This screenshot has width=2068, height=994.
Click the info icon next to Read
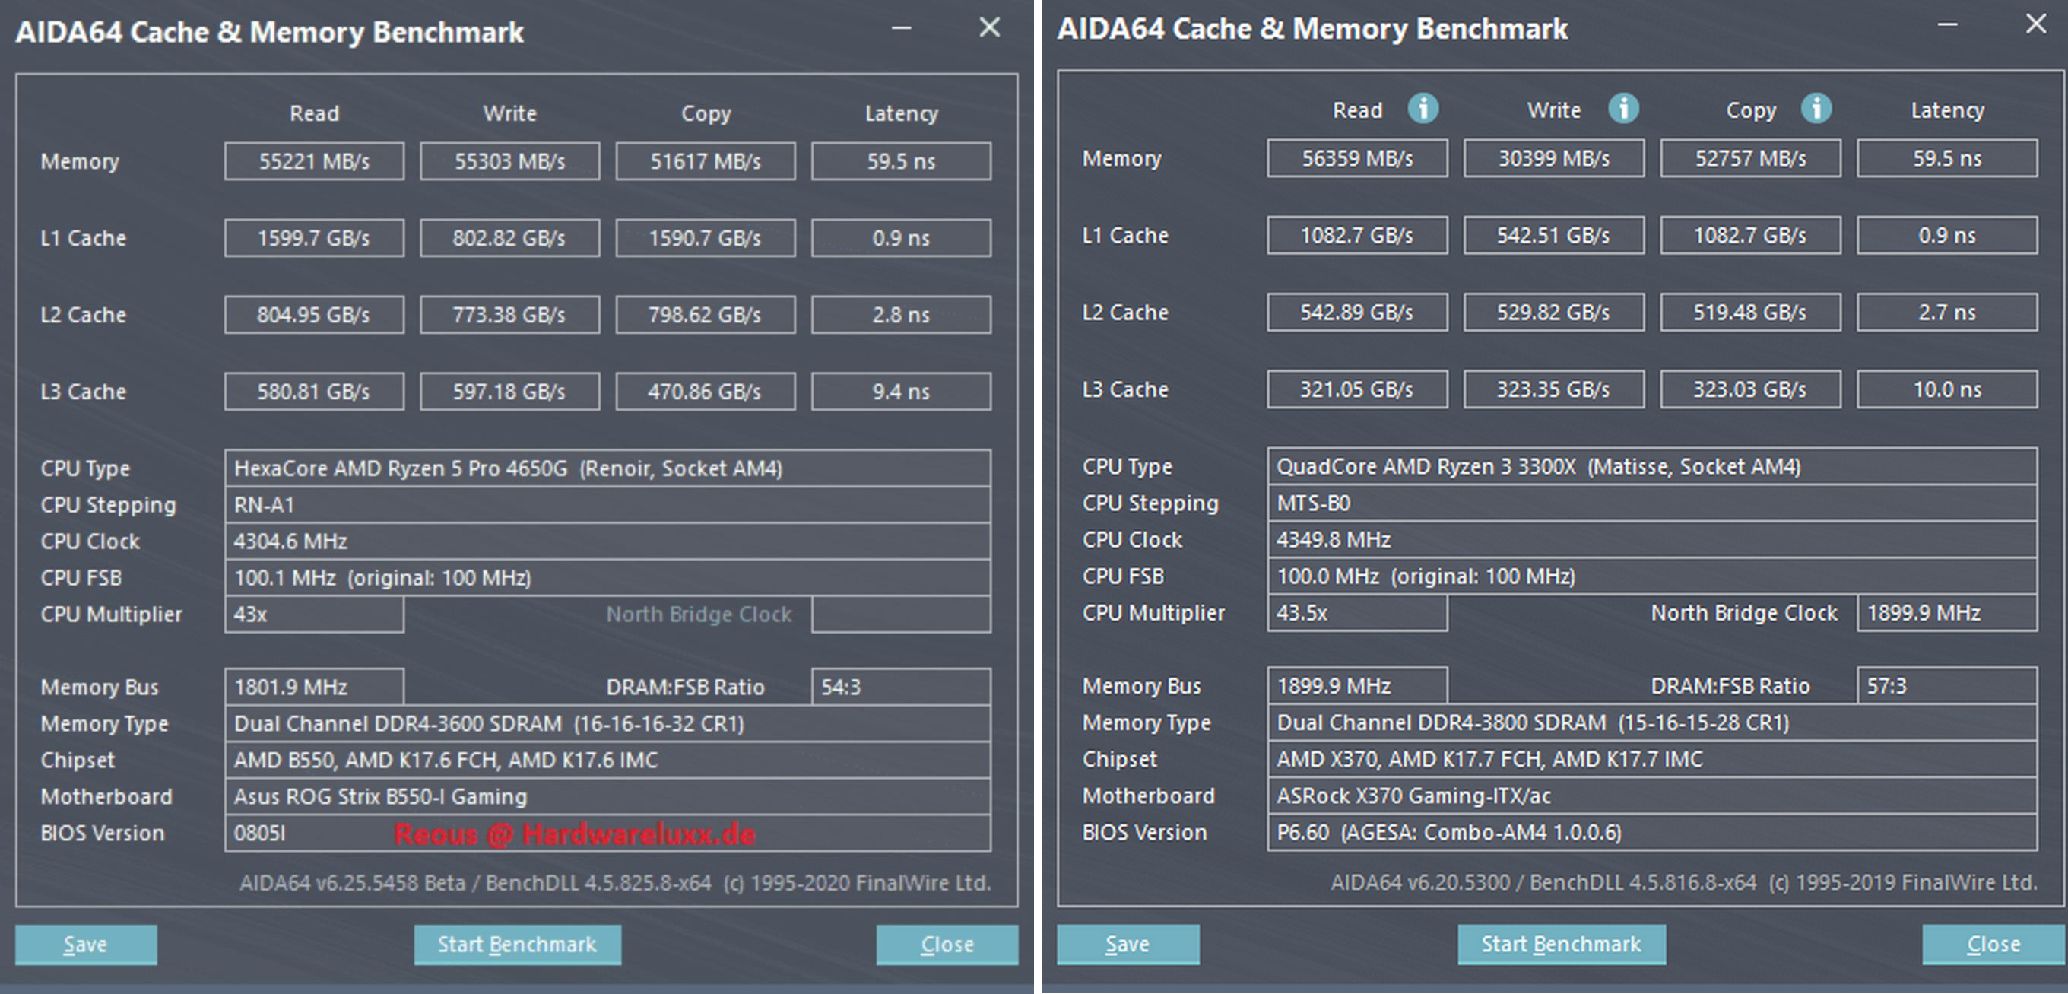(1423, 109)
